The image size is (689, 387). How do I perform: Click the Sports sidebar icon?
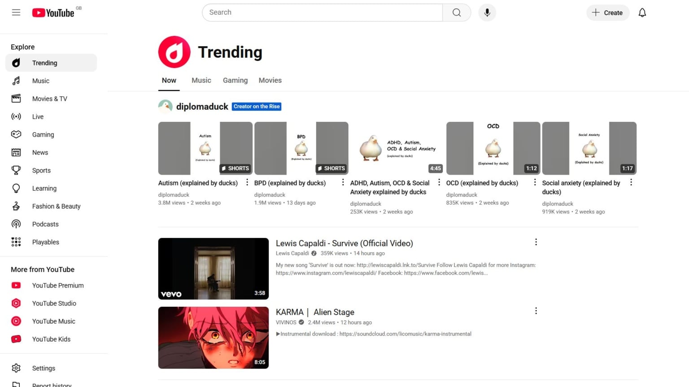coord(16,170)
